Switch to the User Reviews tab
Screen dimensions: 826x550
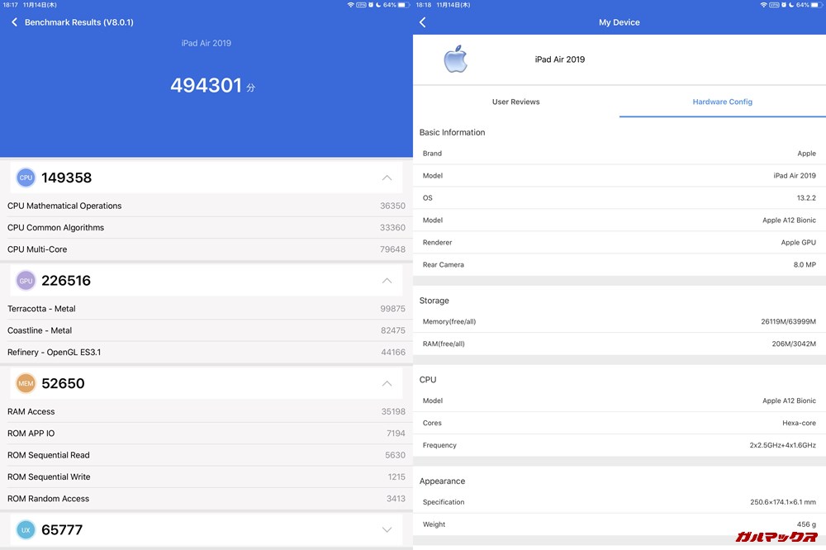517,102
